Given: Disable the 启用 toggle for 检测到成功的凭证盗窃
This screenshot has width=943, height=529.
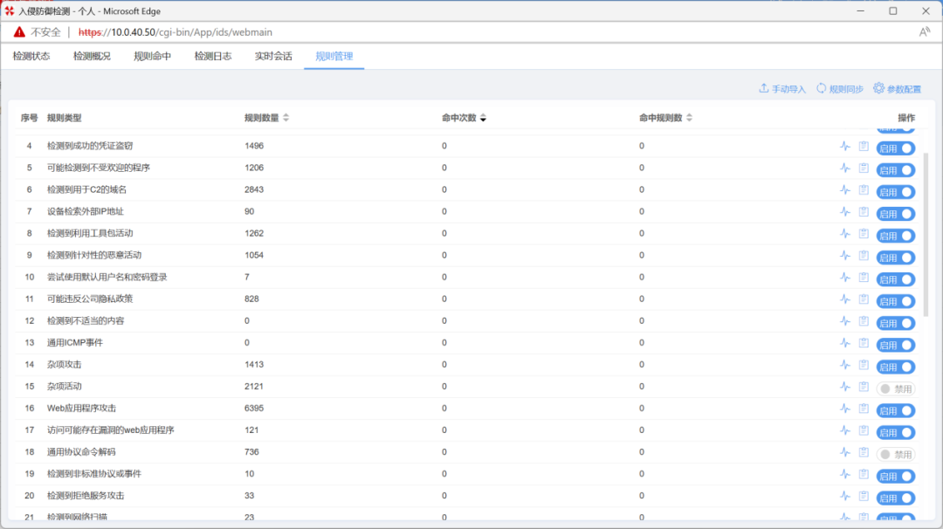Looking at the screenshot, I should click(896, 148).
